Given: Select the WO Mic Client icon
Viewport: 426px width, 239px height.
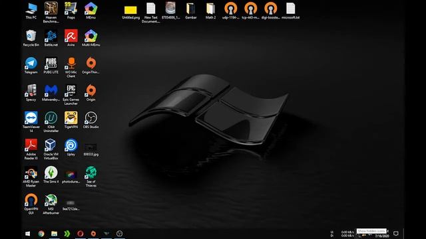Looking at the screenshot, I should point(71,68).
